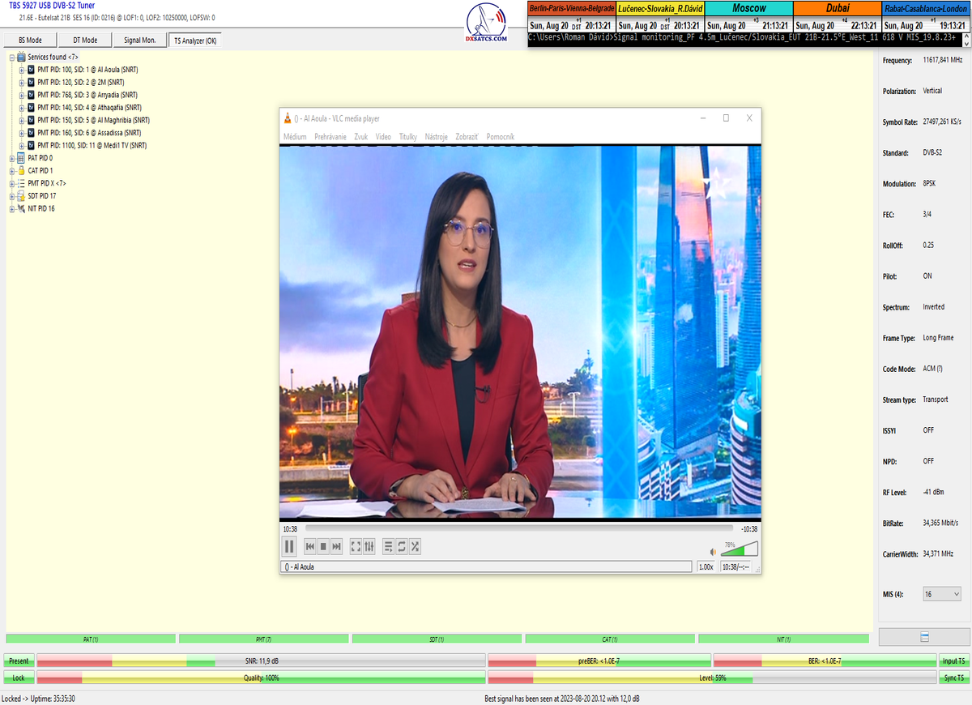Switch to the Signal Mon. tab

(139, 41)
